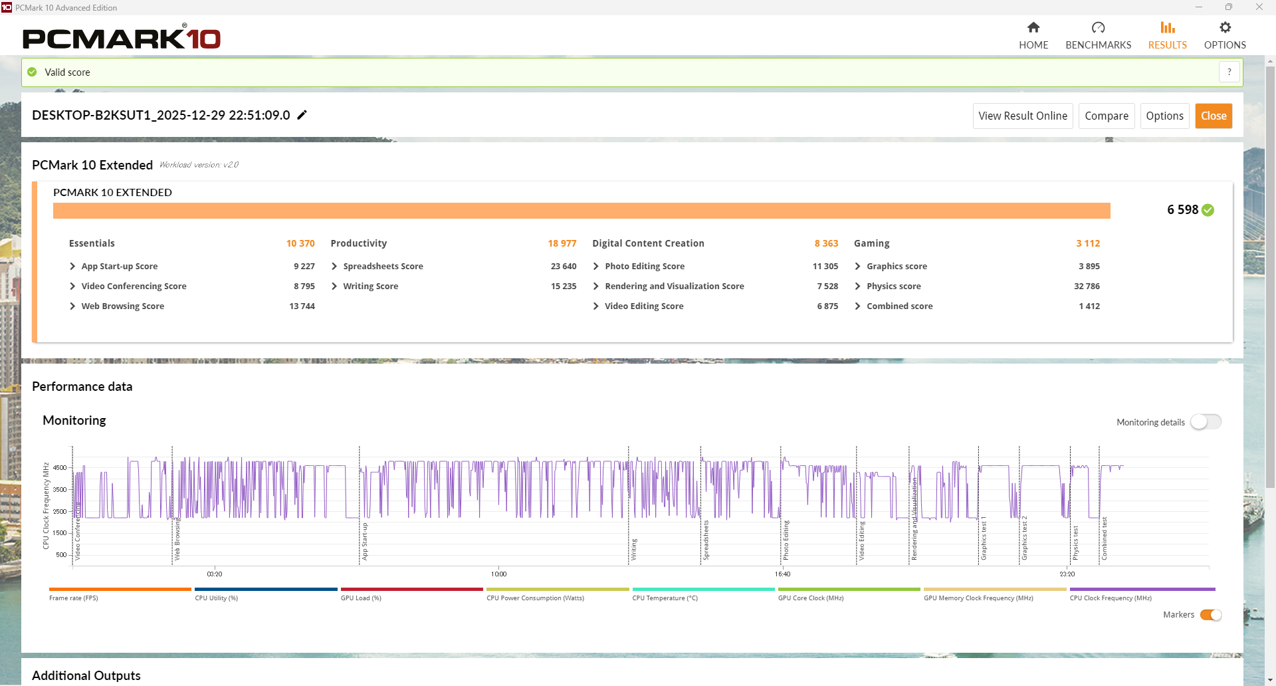The height and width of the screenshot is (686, 1276).
Task: Click the green check beside score 6 598
Action: point(1208,210)
